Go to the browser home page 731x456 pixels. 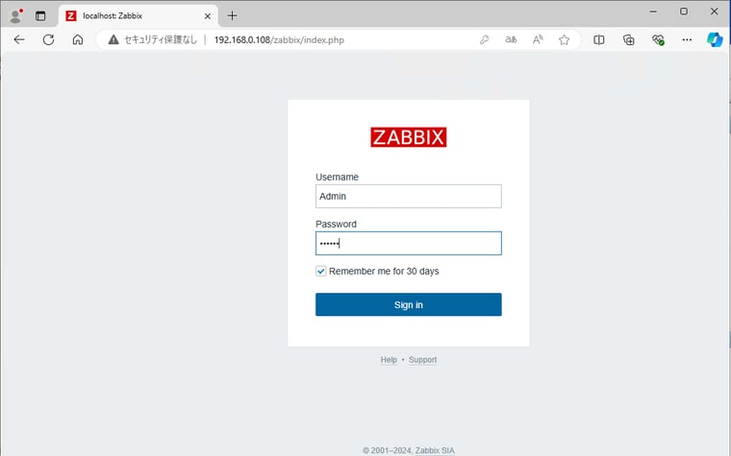pyautogui.click(x=78, y=40)
